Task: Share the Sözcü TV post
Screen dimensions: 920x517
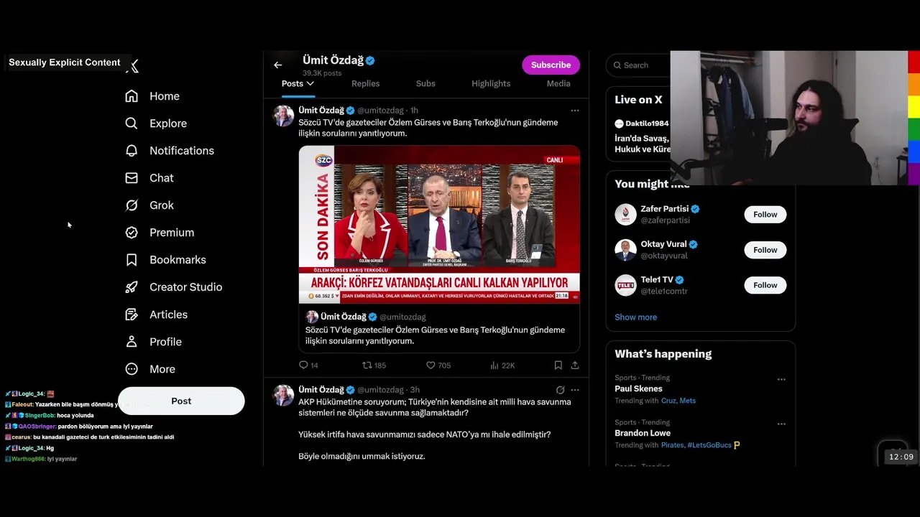Action: click(x=575, y=365)
